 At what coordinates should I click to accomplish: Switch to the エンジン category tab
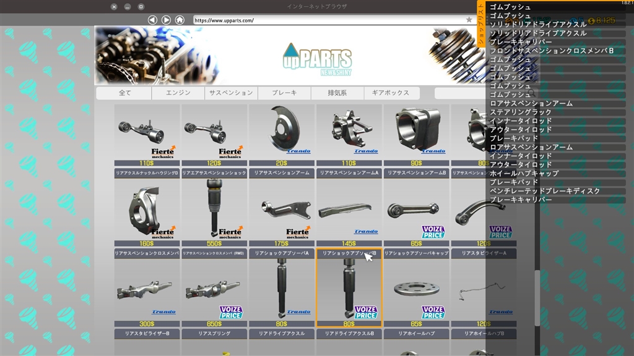tap(178, 93)
